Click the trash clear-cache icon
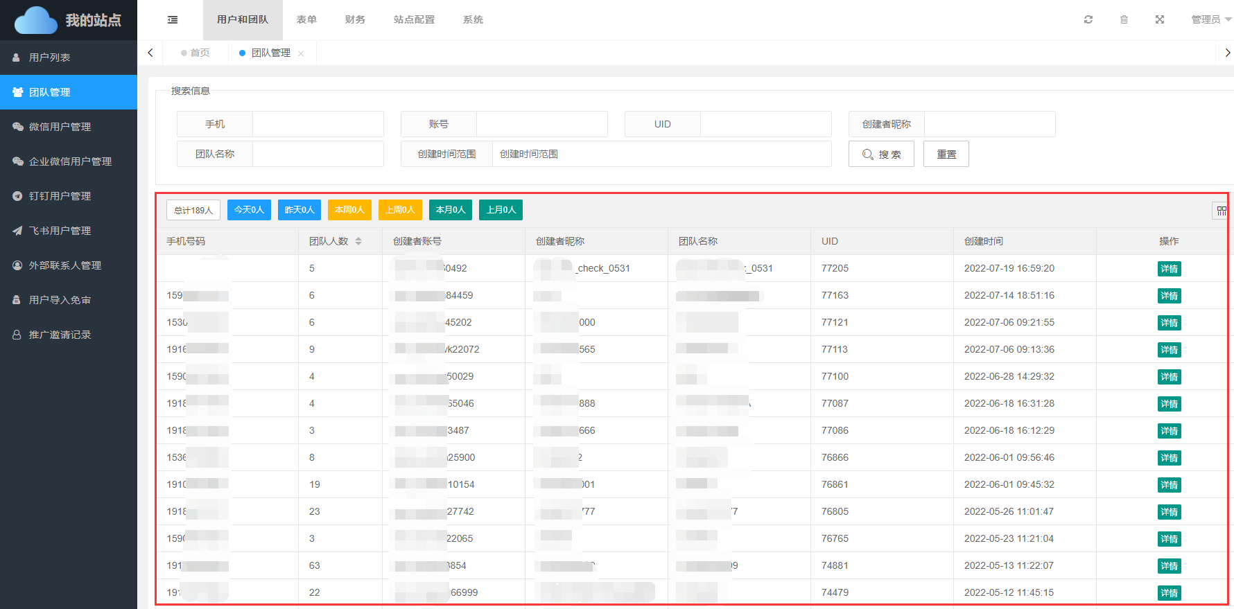The width and height of the screenshot is (1234, 609). coord(1124,19)
